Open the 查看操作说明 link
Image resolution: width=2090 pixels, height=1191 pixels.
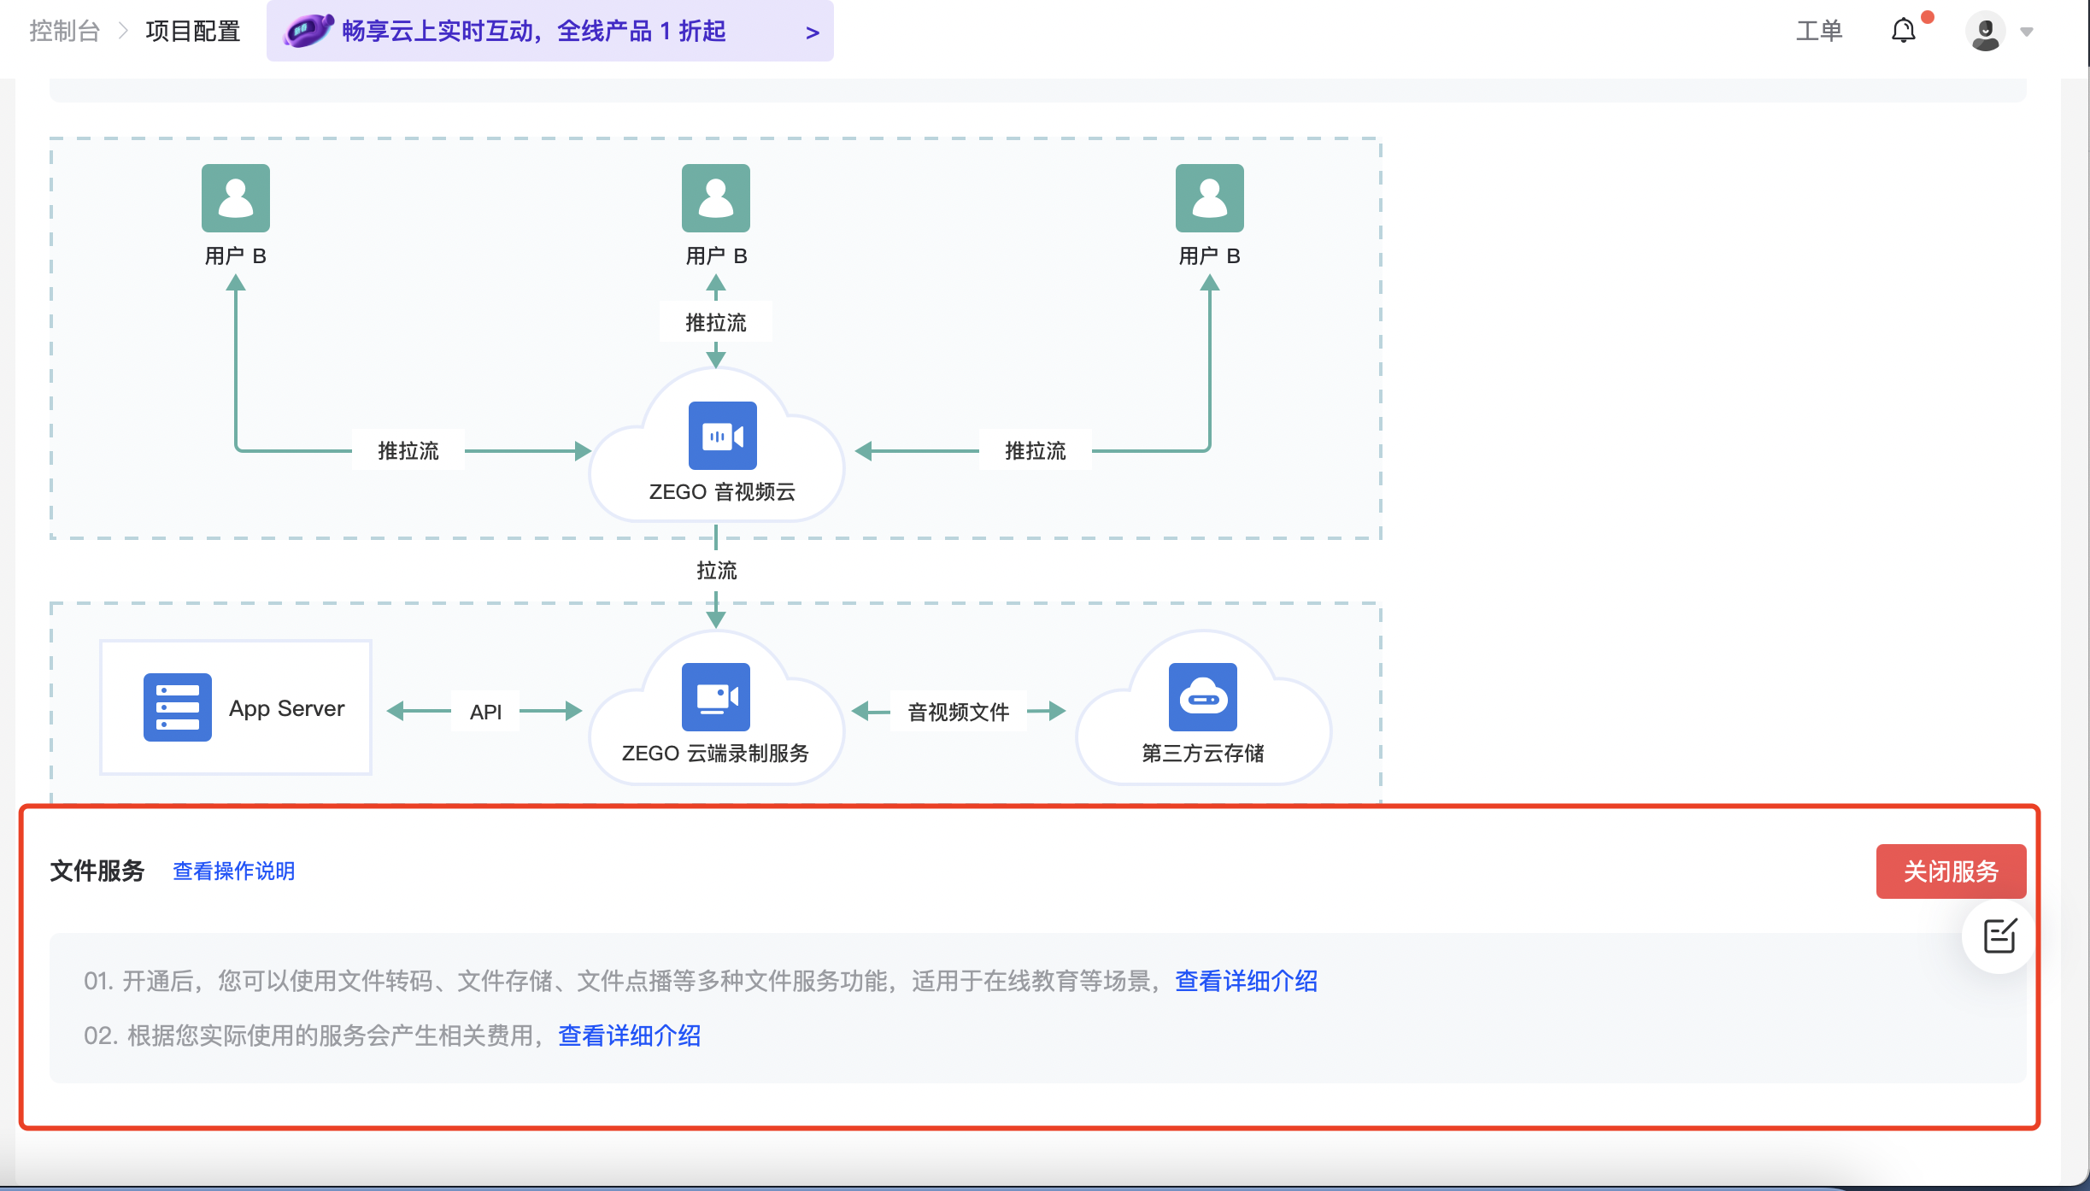(x=233, y=871)
